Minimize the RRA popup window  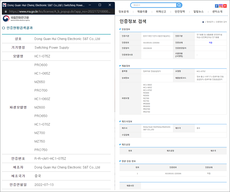pyautogui.click(x=90, y=5)
